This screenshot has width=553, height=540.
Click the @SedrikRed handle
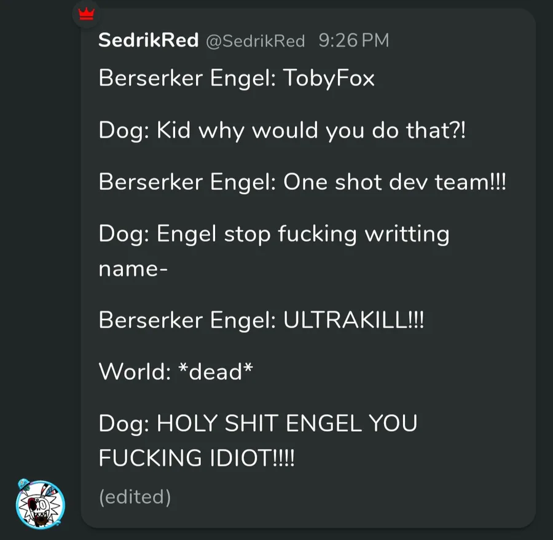coord(256,41)
